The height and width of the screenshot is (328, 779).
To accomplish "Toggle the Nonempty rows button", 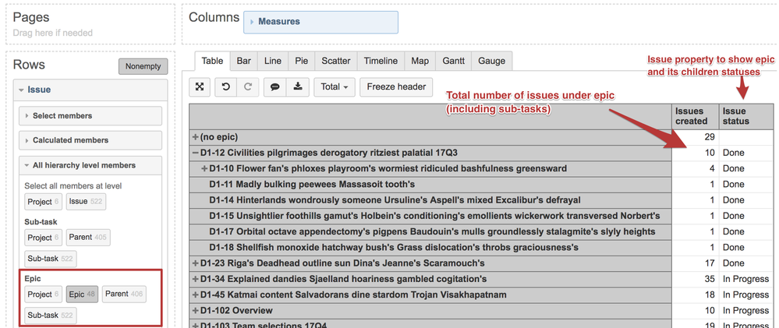I will point(143,66).
